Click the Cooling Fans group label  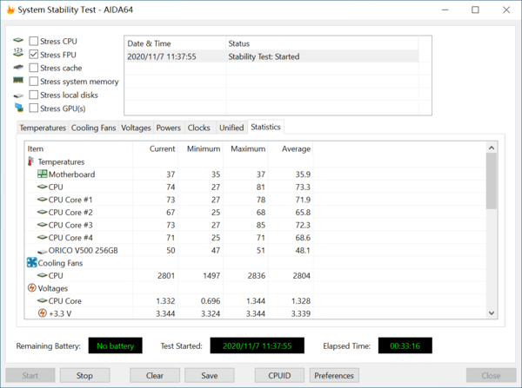[x=60, y=263]
